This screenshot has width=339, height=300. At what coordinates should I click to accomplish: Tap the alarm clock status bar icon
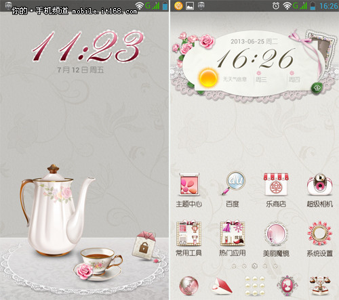point(275,5)
